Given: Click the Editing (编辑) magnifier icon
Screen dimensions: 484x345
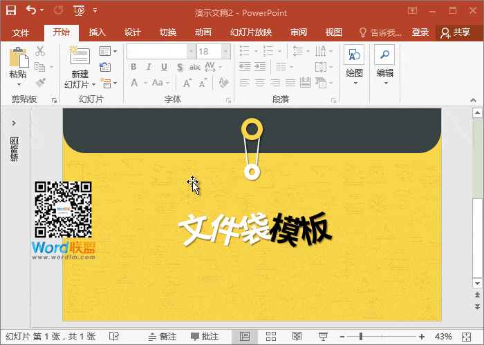Looking at the screenshot, I should tap(384, 55).
